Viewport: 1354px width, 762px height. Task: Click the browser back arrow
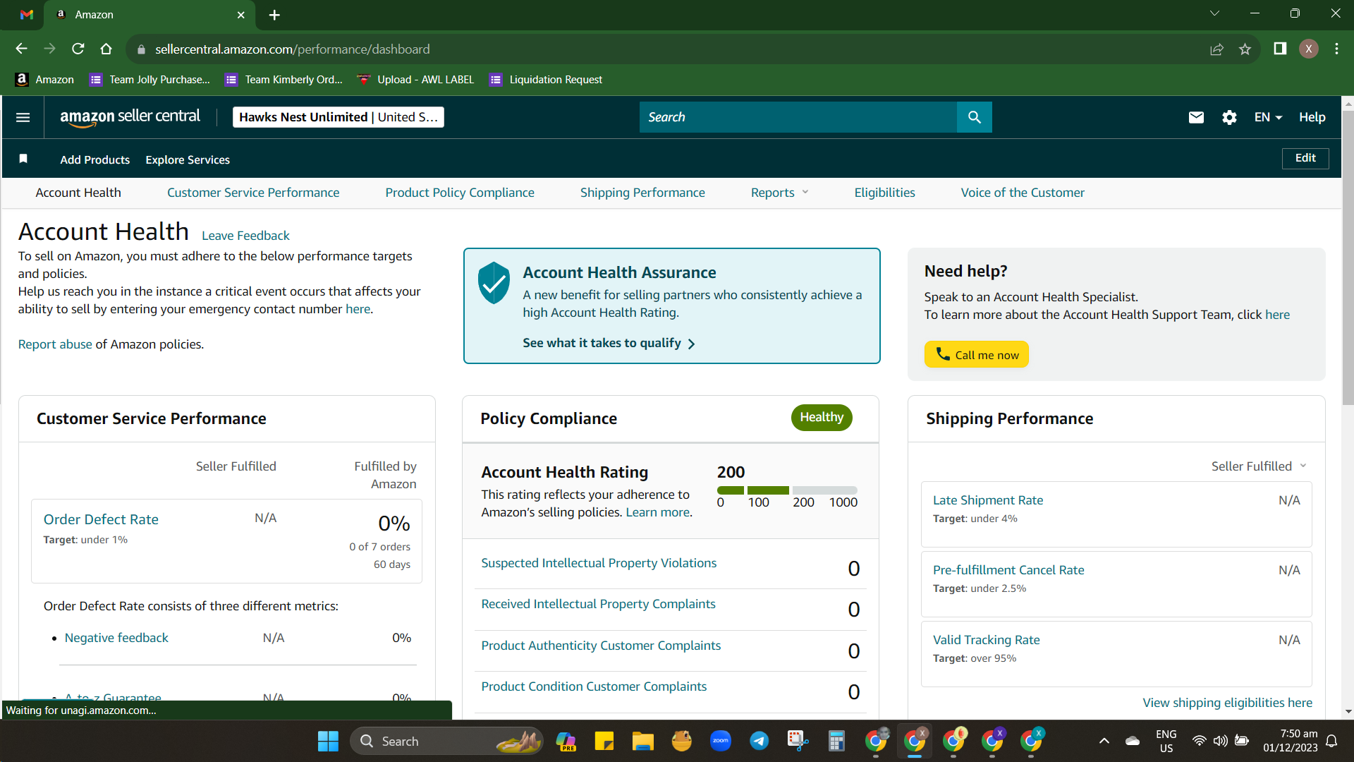(21, 49)
